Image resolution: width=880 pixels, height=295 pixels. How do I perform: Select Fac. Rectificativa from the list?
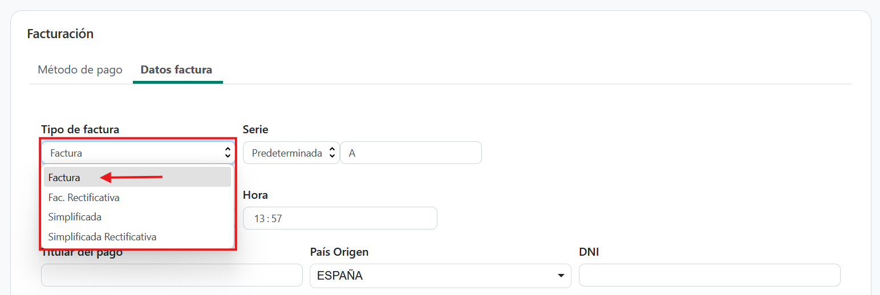click(x=84, y=198)
